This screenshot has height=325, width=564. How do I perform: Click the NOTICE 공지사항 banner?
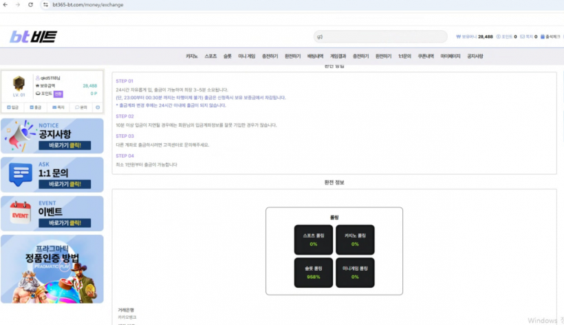52,136
